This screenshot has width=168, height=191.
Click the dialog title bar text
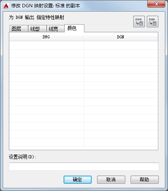coord(45,6)
